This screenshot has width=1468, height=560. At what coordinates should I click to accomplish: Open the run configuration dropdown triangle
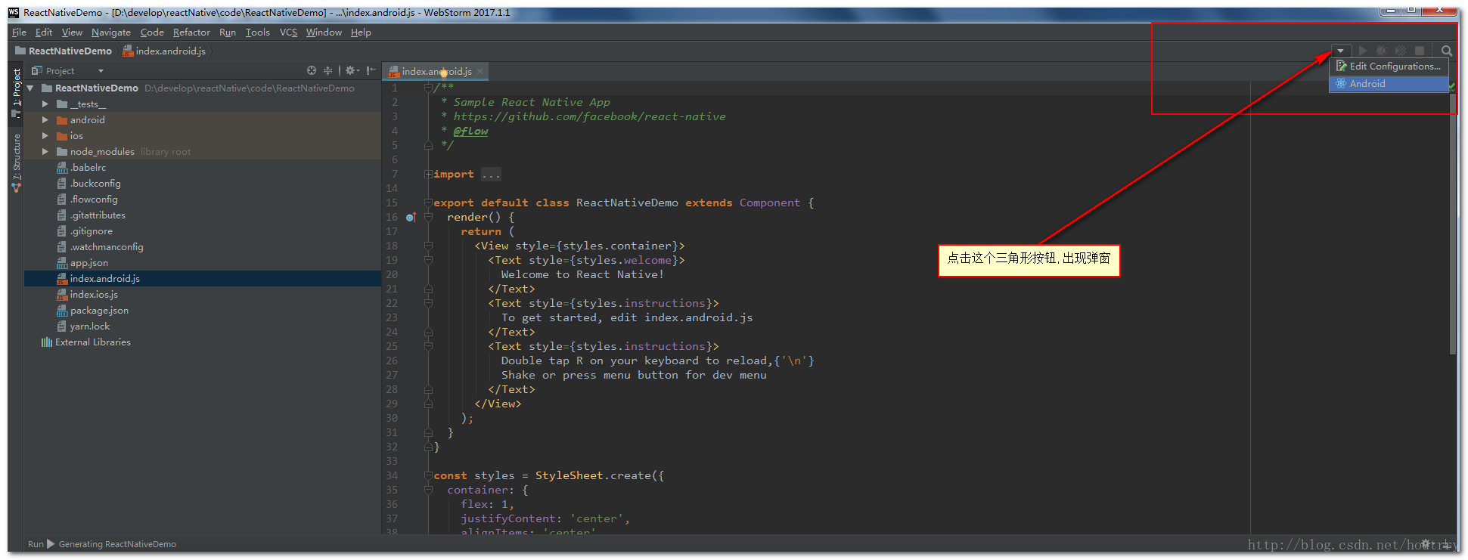(1340, 51)
